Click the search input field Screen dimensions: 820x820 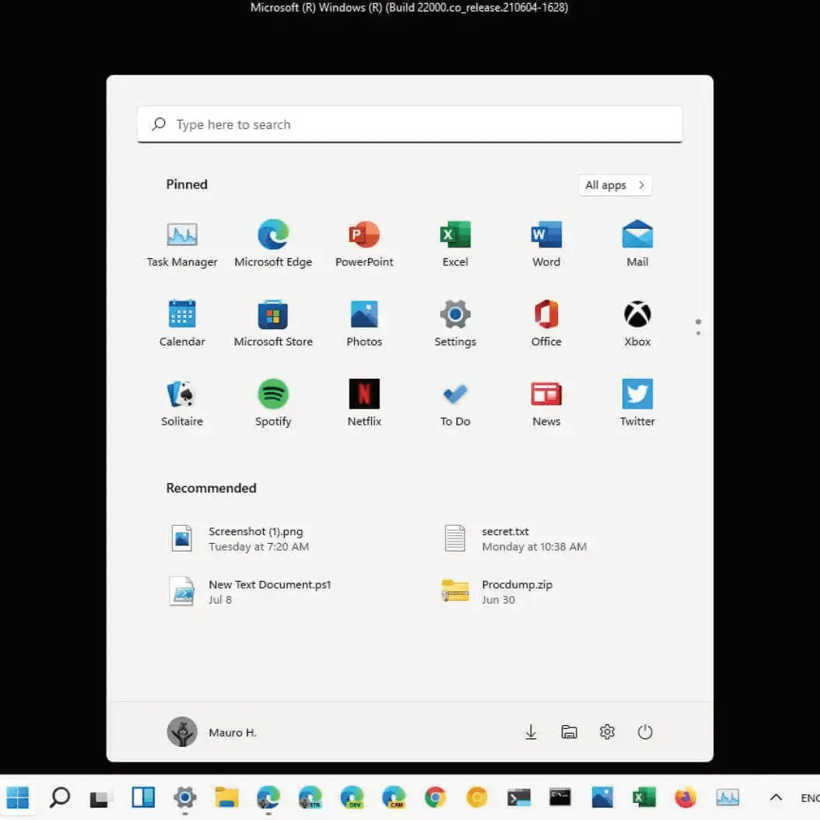pos(409,124)
